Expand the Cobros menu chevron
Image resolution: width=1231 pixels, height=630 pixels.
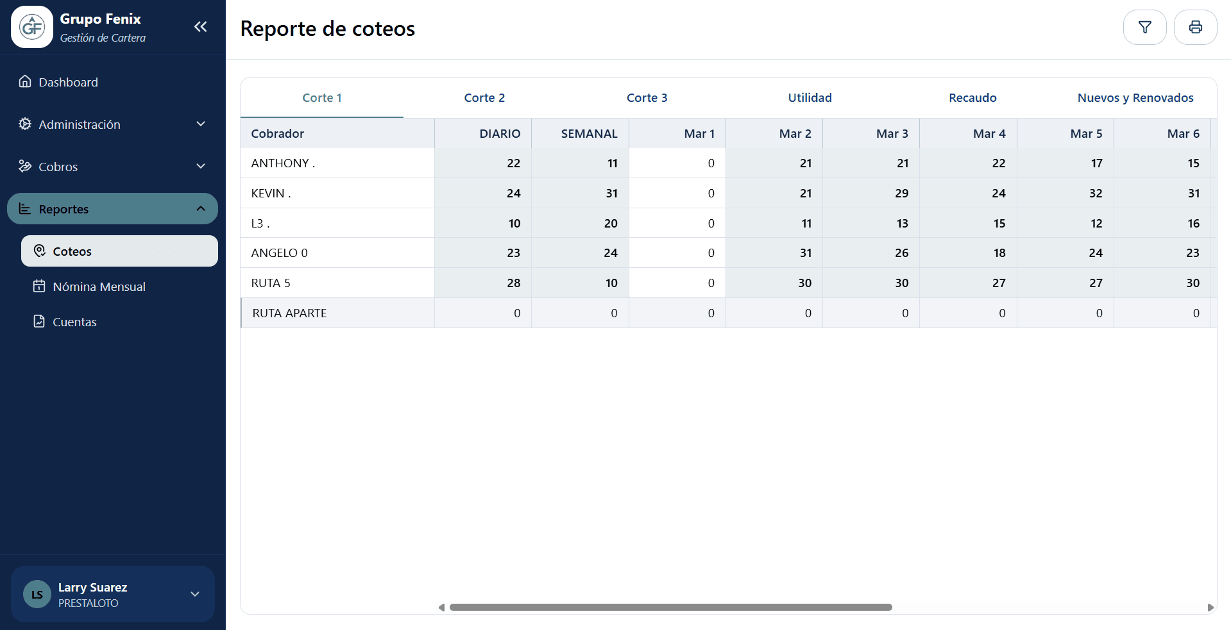tap(200, 166)
